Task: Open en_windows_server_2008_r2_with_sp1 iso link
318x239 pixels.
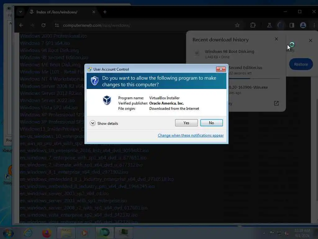Action: coord(84,208)
